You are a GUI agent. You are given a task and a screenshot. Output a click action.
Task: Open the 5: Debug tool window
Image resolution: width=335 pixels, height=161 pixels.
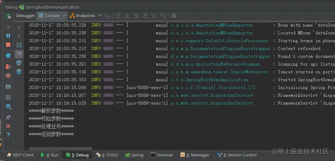pos(77,155)
